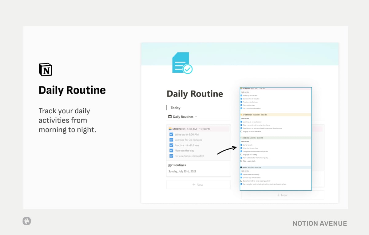The height and width of the screenshot is (235, 369).
Task: Click the Notion Avenue circle logo bottom left
Action: click(26, 221)
